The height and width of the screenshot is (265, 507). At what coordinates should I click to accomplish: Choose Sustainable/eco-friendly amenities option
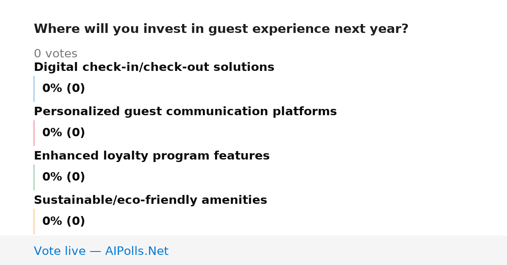150,200
